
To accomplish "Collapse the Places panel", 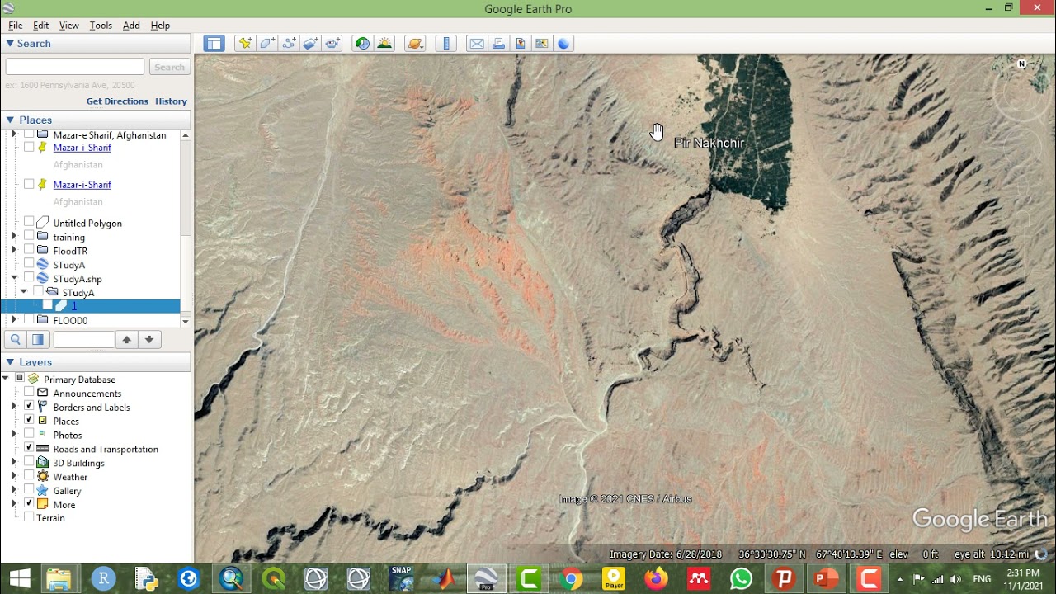I will click(10, 120).
